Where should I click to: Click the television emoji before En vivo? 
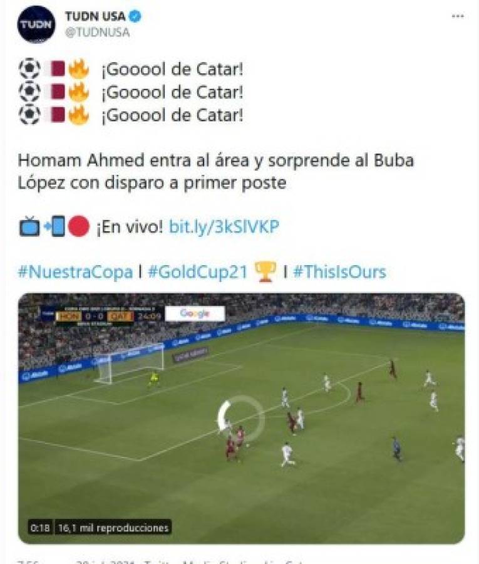29,227
